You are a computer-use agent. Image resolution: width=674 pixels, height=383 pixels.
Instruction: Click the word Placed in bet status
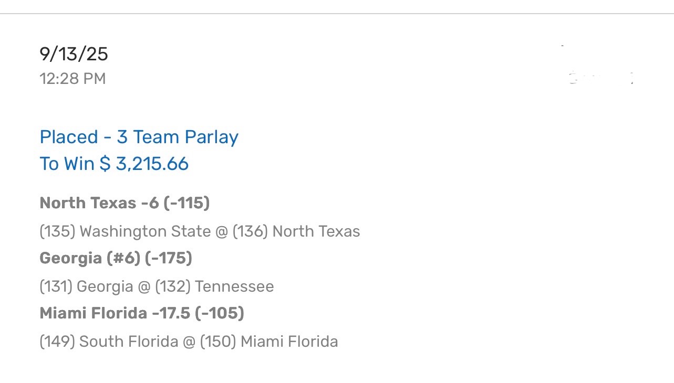[69, 137]
